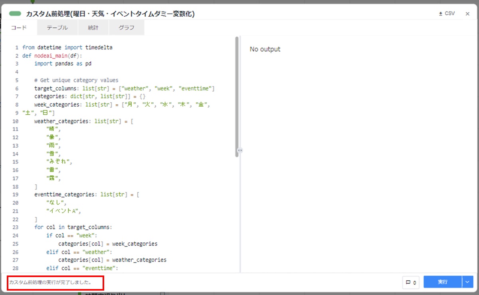The width and height of the screenshot is (479, 295).
Task: Click the green status indicator beside the dialog title
Action: point(15,13)
